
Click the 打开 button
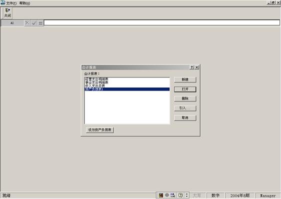click(185, 89)
